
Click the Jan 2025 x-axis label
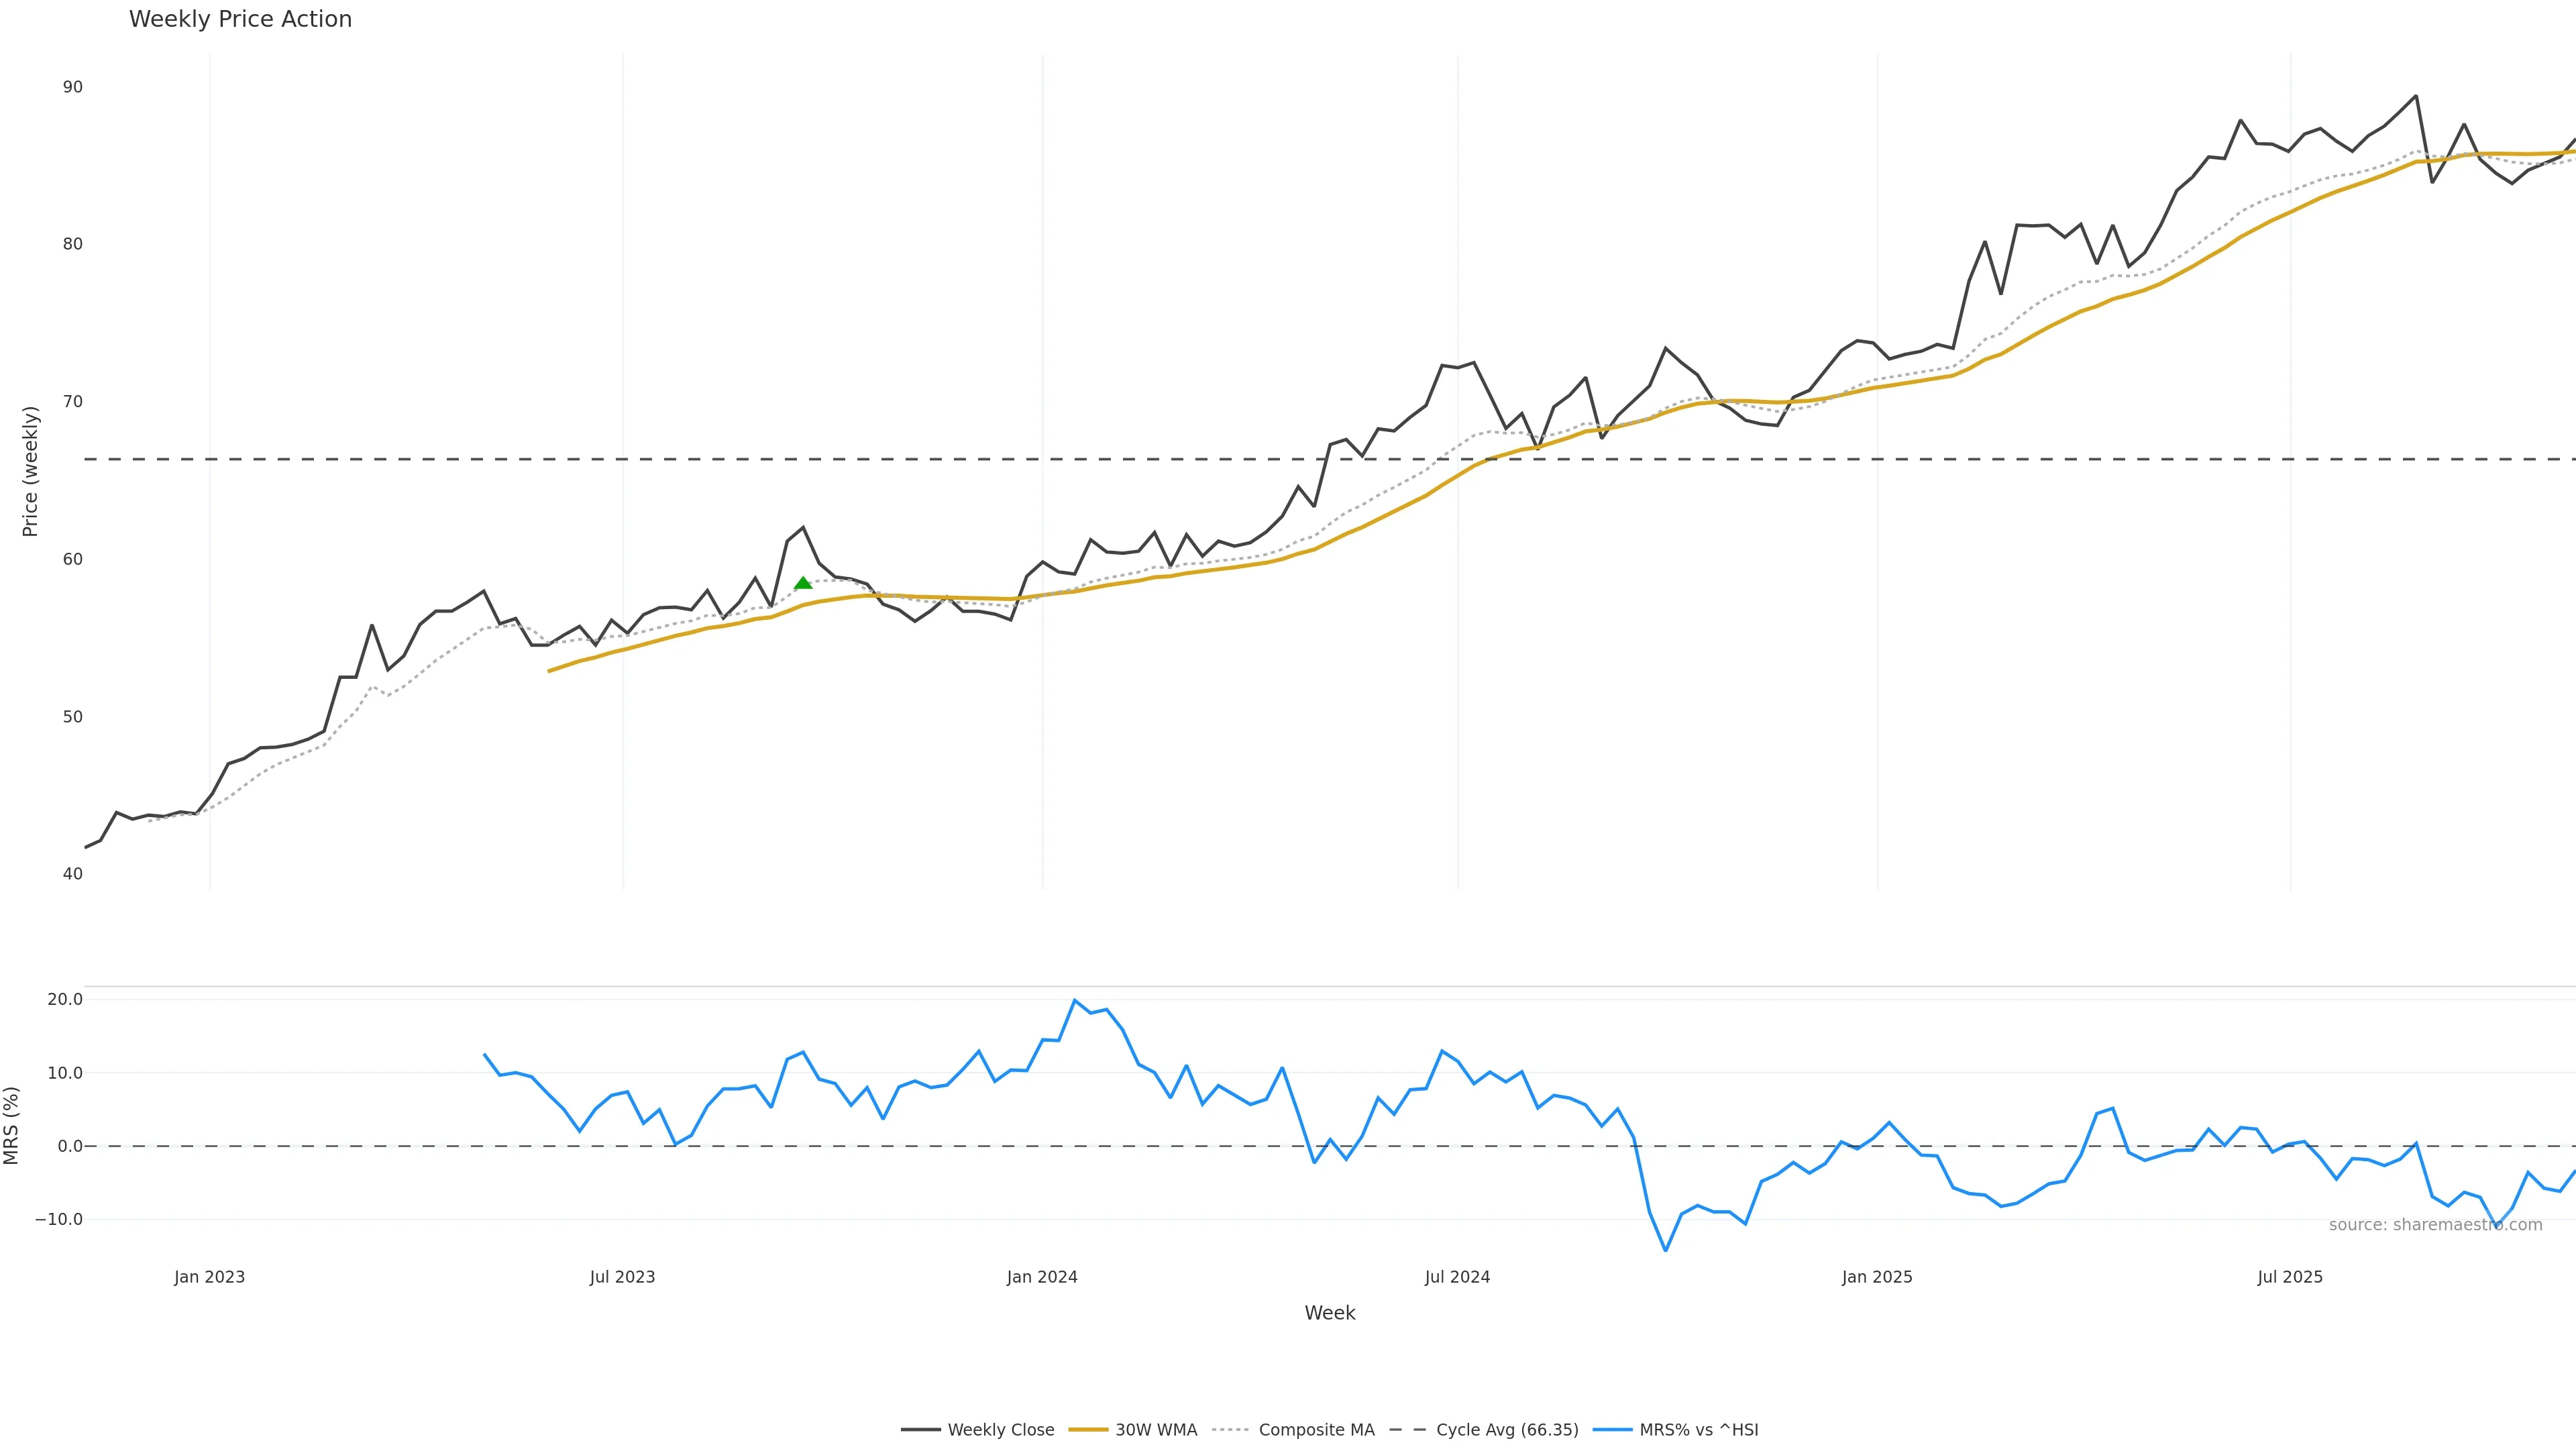[1877, 1277]
